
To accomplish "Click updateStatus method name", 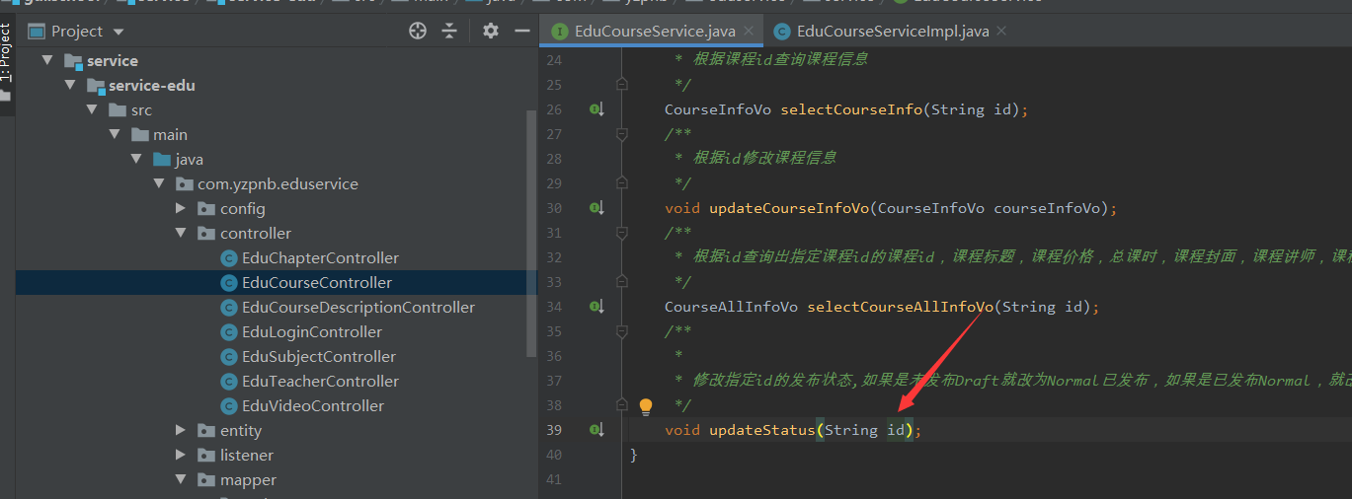I will (762, 430).
